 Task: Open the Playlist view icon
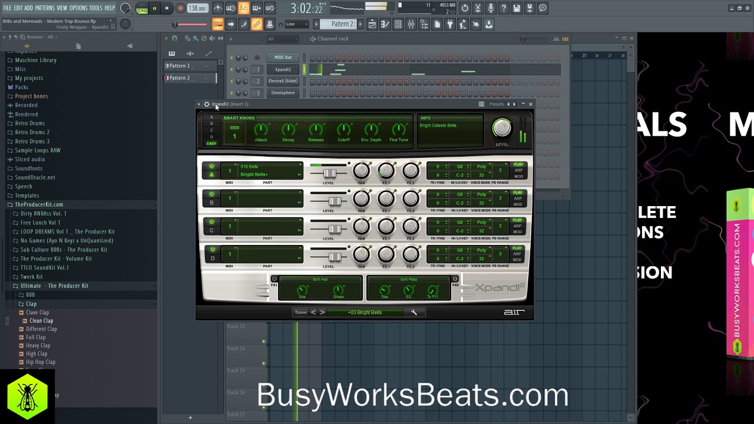[372, 24]
